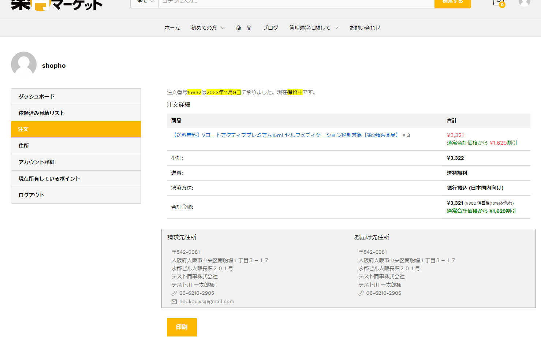Click the envelope icon beside email address

point(174,302)
